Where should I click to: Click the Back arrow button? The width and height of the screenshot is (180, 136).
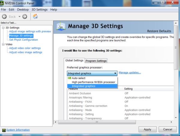[x=4, y=16]
